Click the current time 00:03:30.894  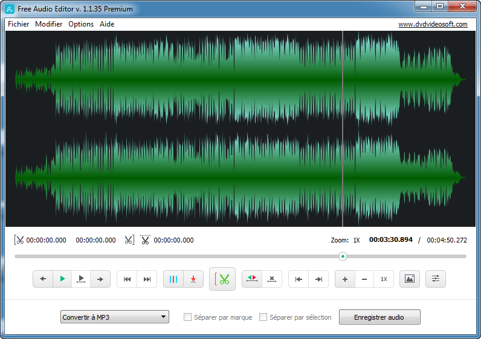pyautogui.click(x=391, y=240)
